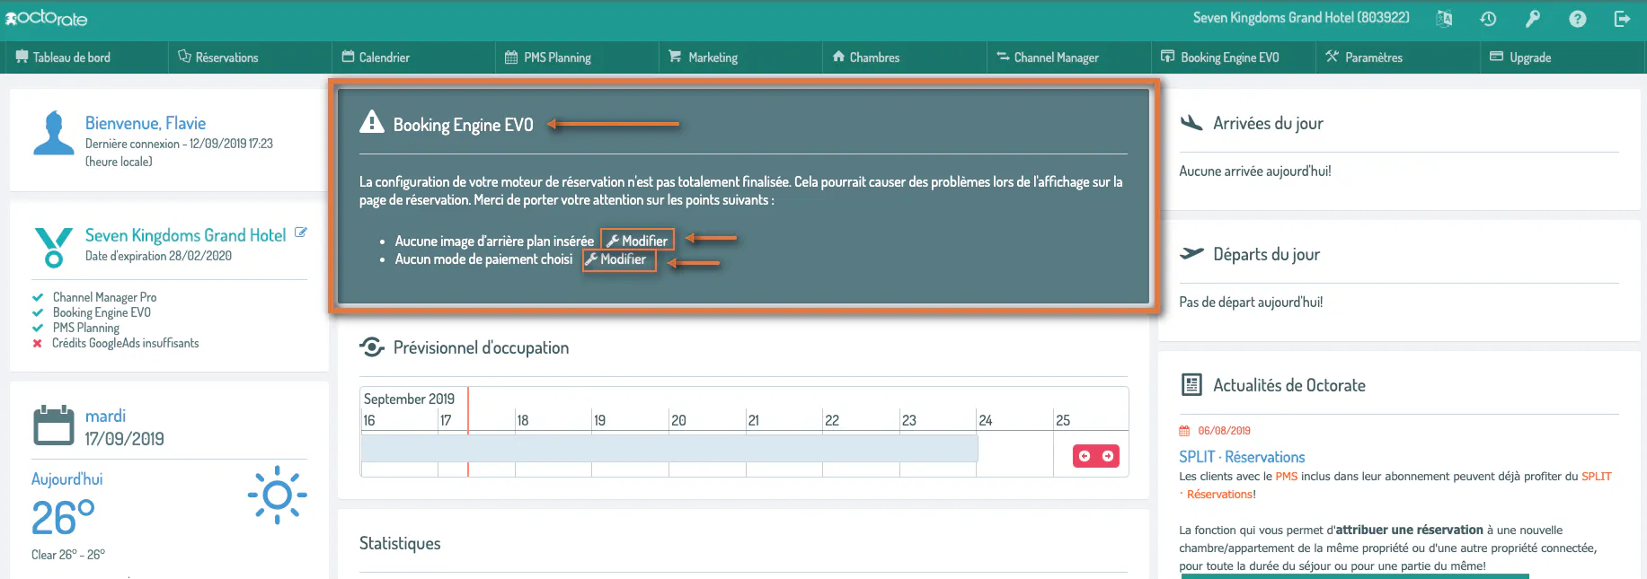This screenshot has width=1647, height=579.
Task: Click Crédits GoogleAds insuffisants item
Action: 125,343
